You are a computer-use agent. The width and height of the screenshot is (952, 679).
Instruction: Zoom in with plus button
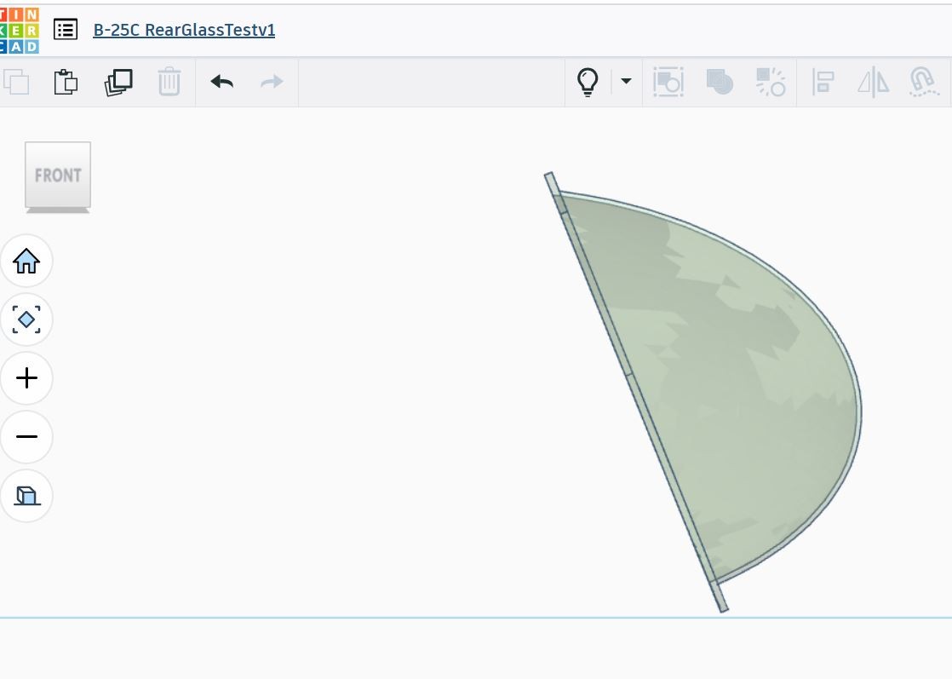tap(26, 377)
